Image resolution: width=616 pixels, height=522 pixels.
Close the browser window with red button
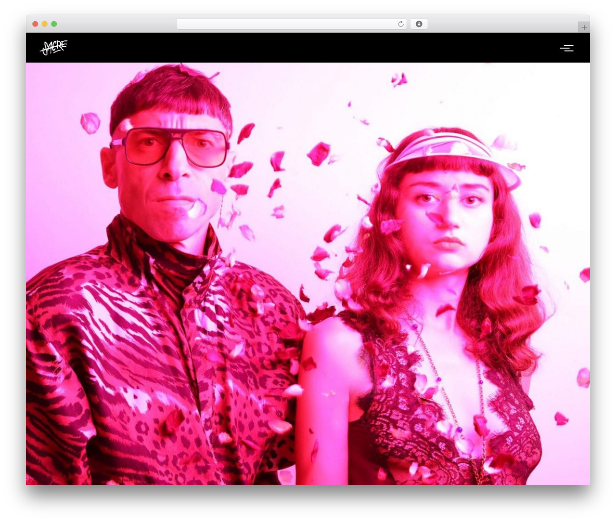35,24
